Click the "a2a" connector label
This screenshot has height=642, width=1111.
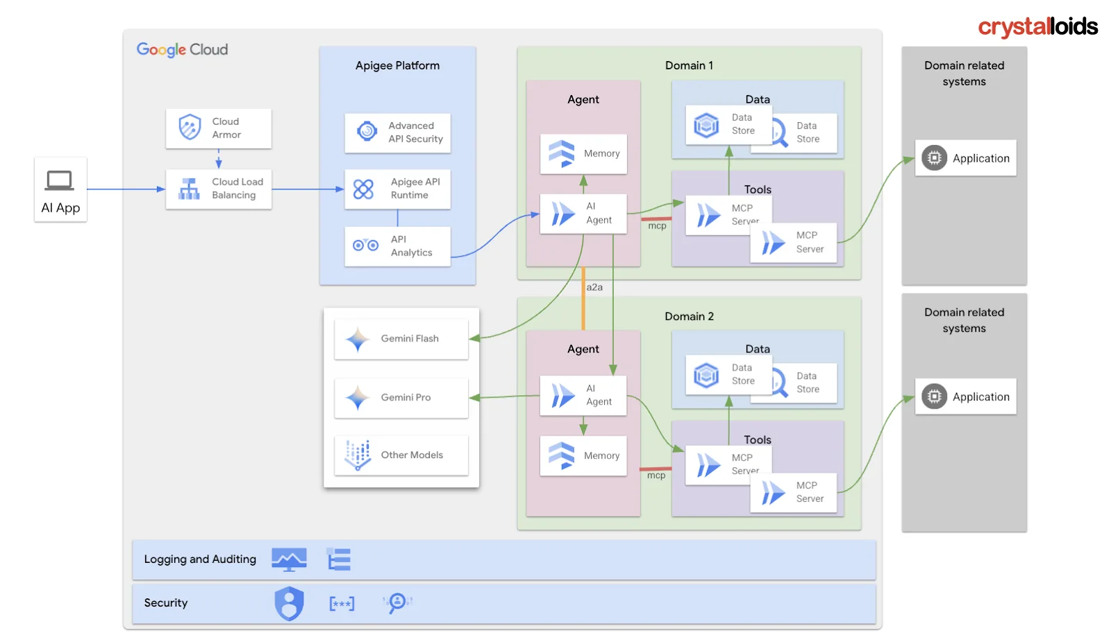594,287
